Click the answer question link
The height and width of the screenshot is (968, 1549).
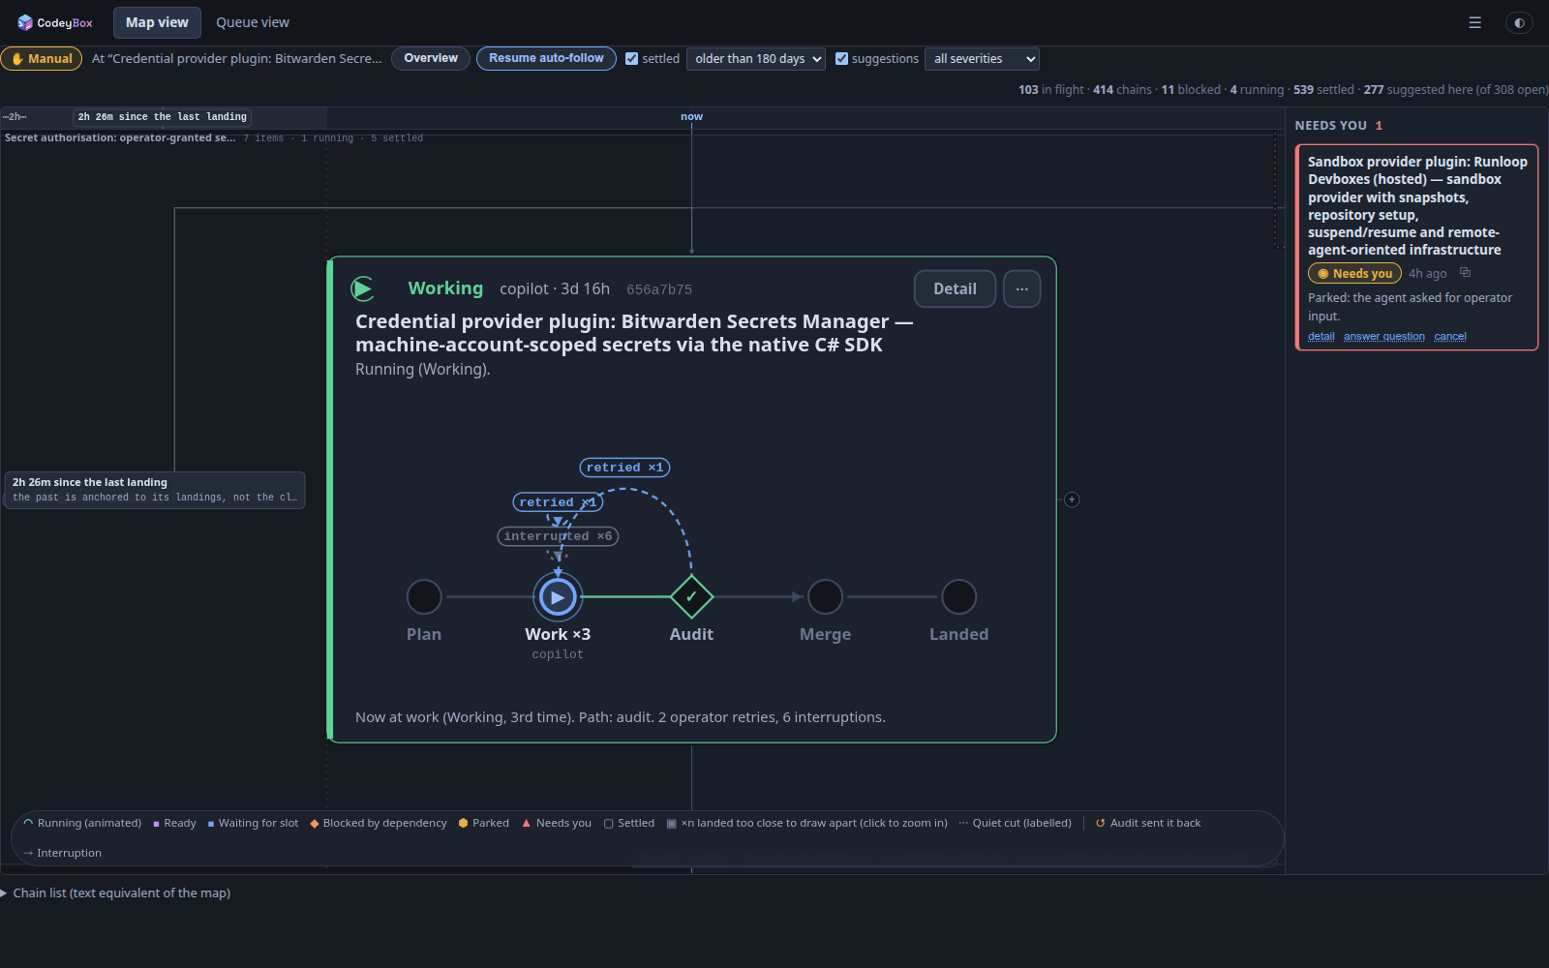(1384, 337)
